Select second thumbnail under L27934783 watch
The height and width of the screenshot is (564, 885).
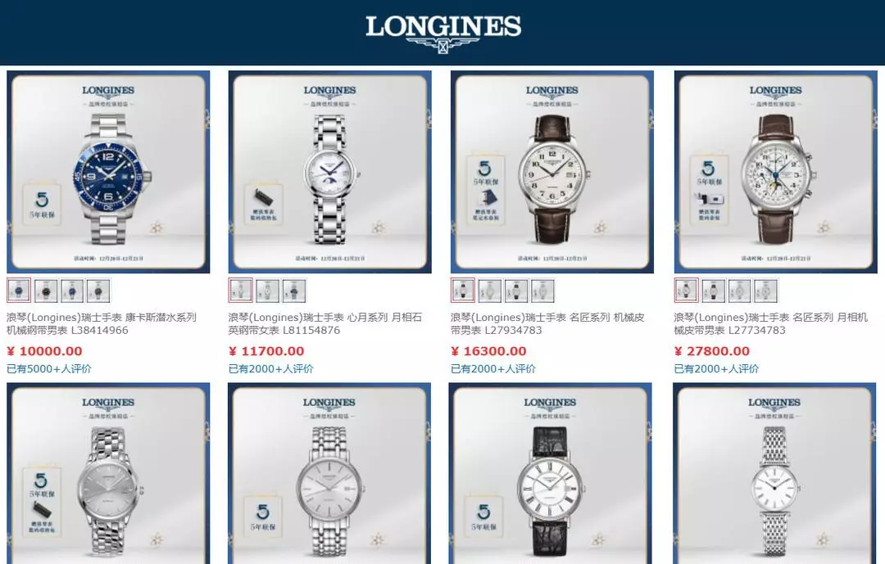coord(489,291)
